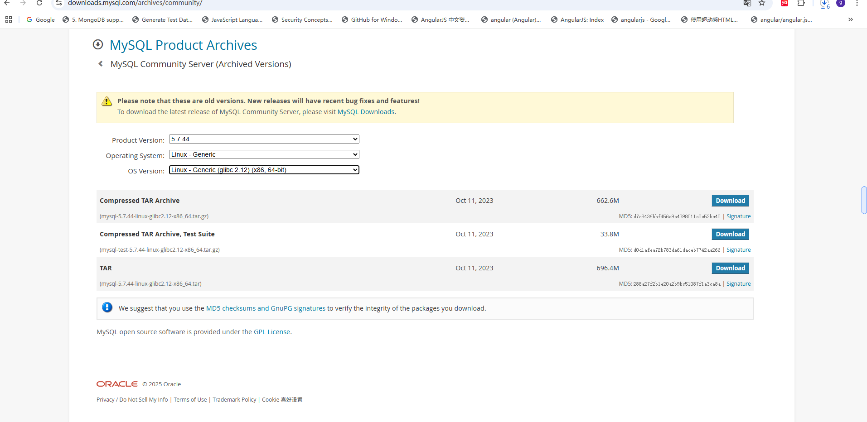Image resolution: width=867 pixels, height=422 pixels.
Task: Show more bookmarks via overflow chevron
Action: [x=850, y=19]
